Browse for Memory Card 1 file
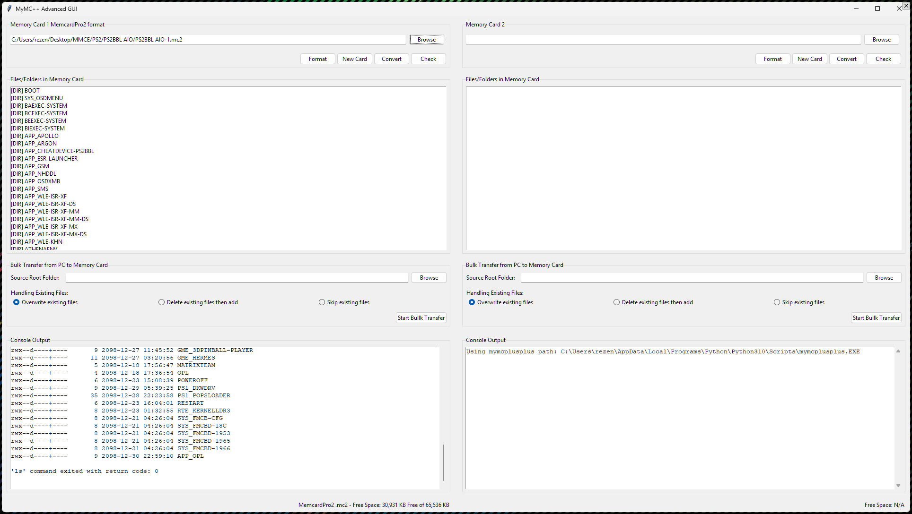This screenshot has height=514, width=912. point(426,40)
